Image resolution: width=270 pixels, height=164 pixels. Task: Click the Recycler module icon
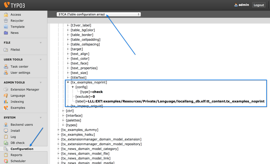point(6,21)
